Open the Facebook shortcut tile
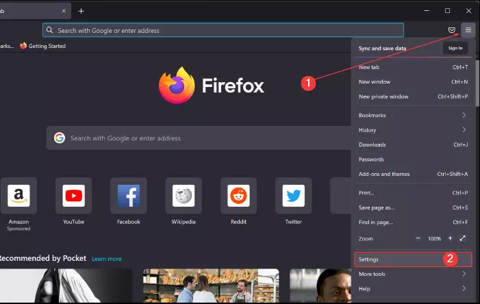 (x=129, y=196)
